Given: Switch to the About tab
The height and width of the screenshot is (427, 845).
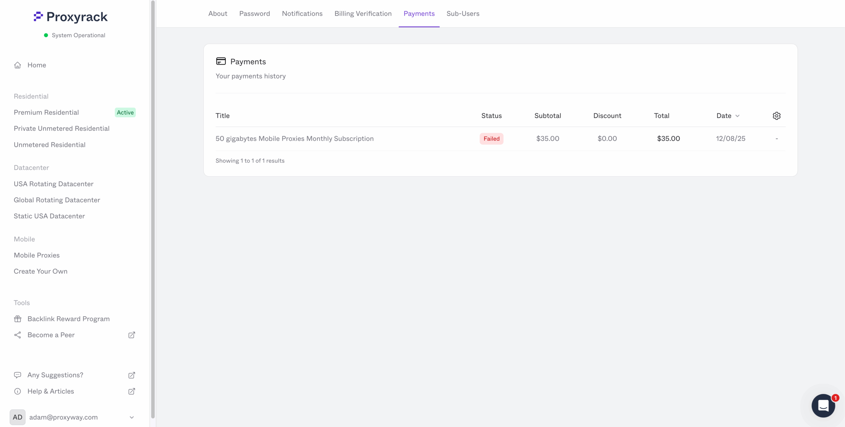Looking at the screenshot, I should click(218, 14).
